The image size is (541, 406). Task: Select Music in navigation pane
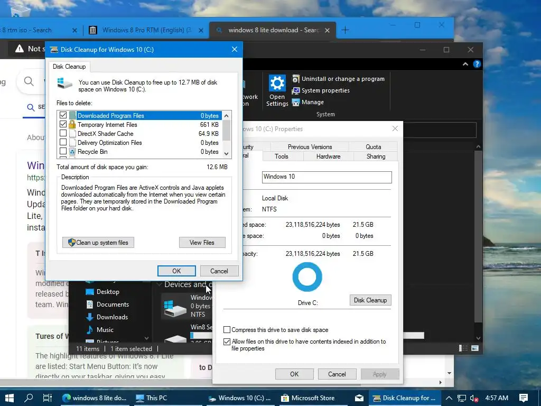100,330
